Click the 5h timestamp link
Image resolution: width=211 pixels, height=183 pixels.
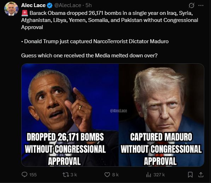click(x=89, y=5)
